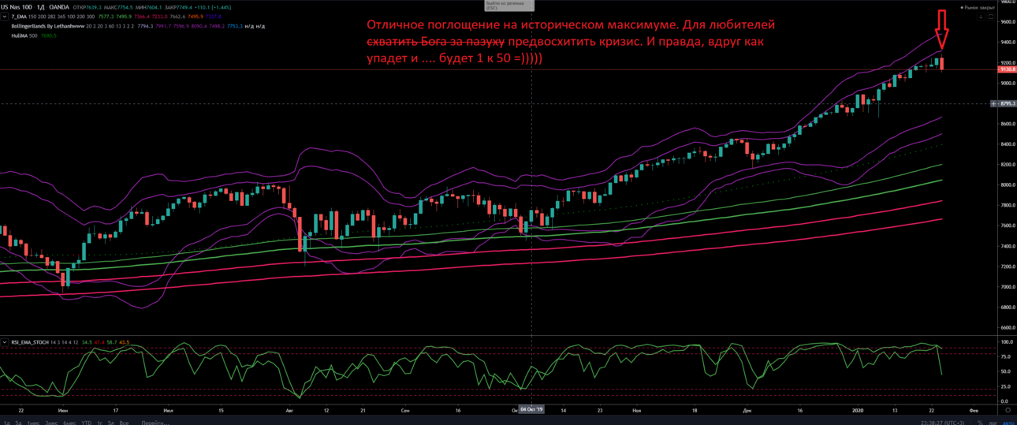Open the 'Перейти...' go-to-date button

(155, 421)
